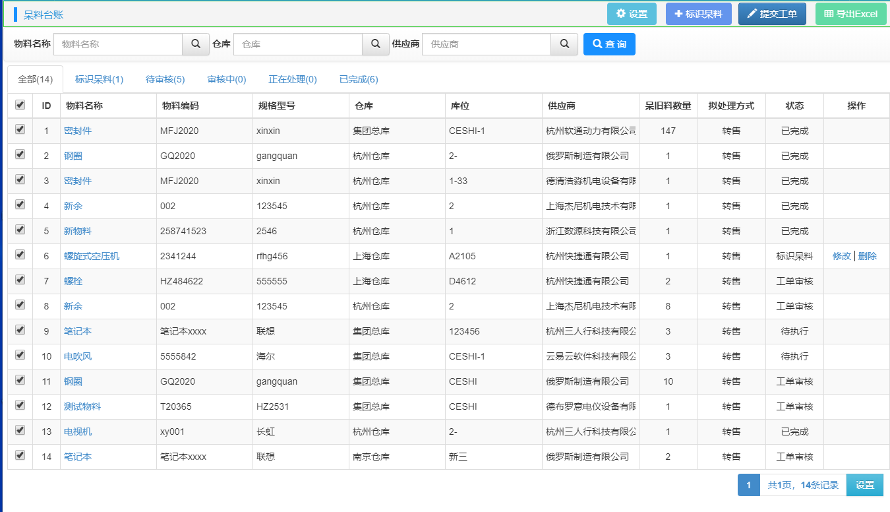The image size is (890, 512).
Task: Click the 状态 column header
Action: point(794,106)
